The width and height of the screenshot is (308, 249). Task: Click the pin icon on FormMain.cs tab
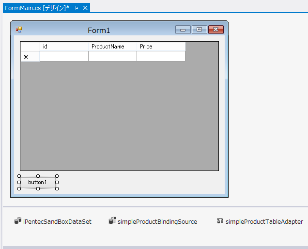pos(76,8)
